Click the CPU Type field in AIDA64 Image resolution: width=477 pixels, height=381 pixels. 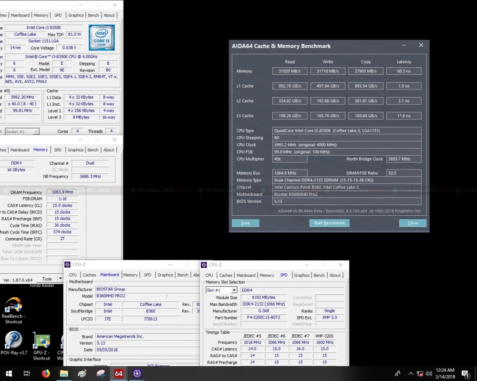[347, 130]
